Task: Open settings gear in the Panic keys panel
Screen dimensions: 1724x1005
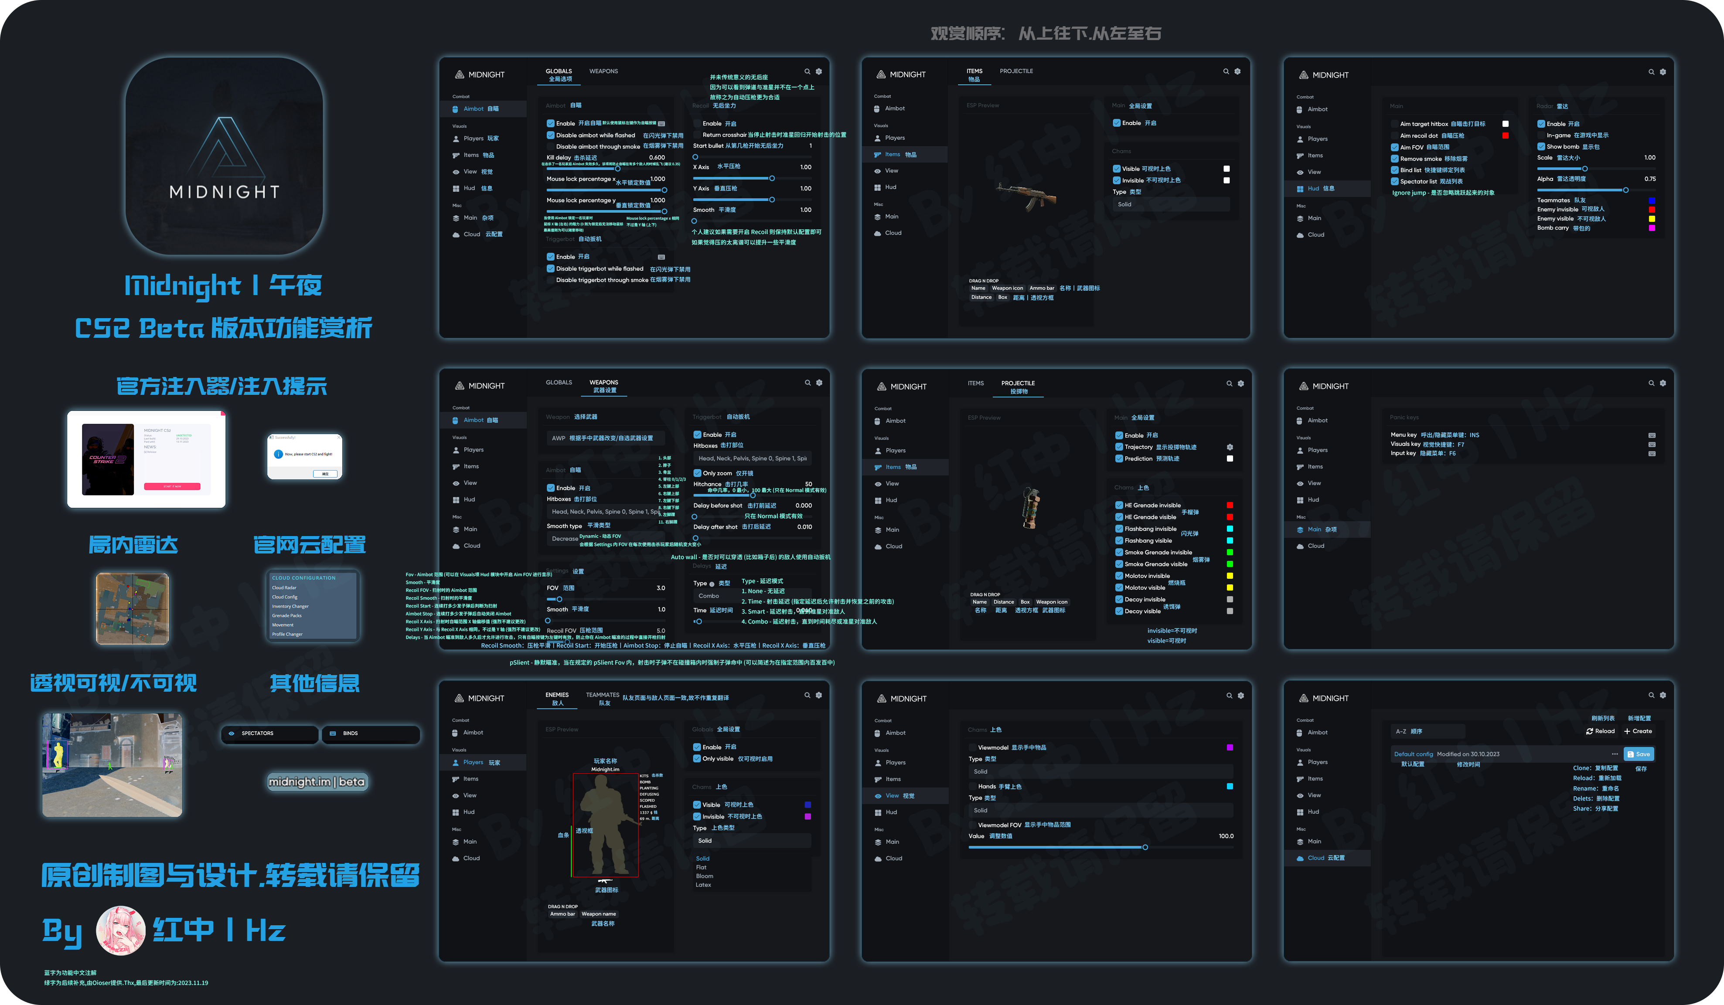Action: point(1663,383)
